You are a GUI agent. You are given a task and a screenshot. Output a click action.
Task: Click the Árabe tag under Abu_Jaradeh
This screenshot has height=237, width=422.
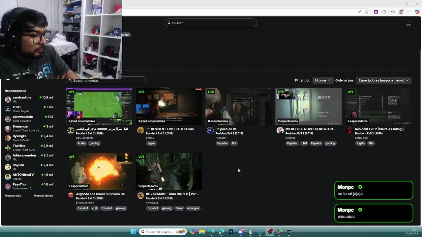click(x=81, y=143)
